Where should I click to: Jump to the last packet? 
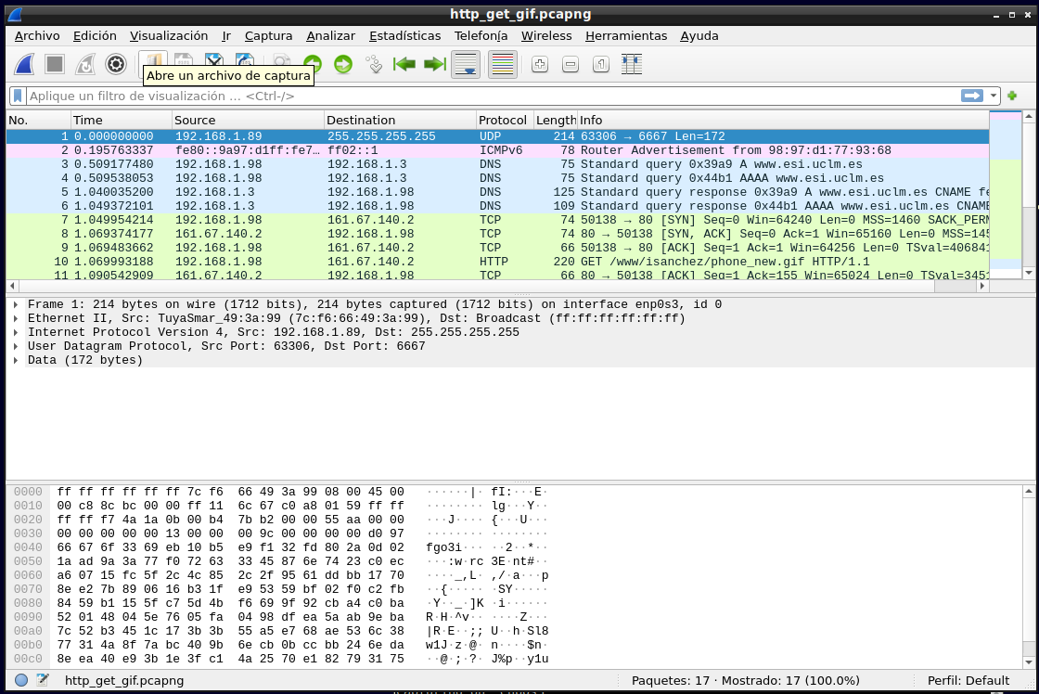pos(434,65)
